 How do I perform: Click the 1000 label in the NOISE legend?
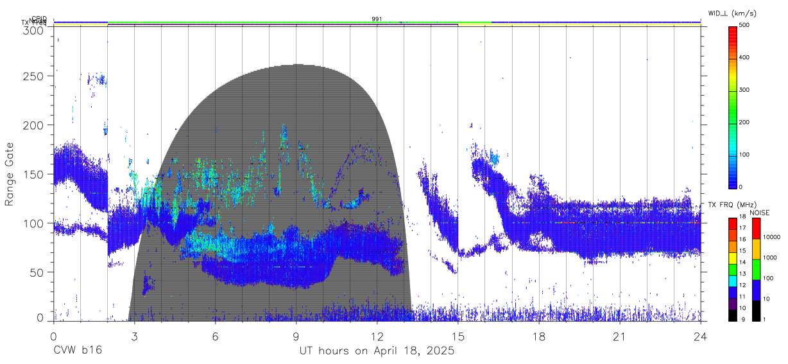pyautogui.click(x=770, y=257)
